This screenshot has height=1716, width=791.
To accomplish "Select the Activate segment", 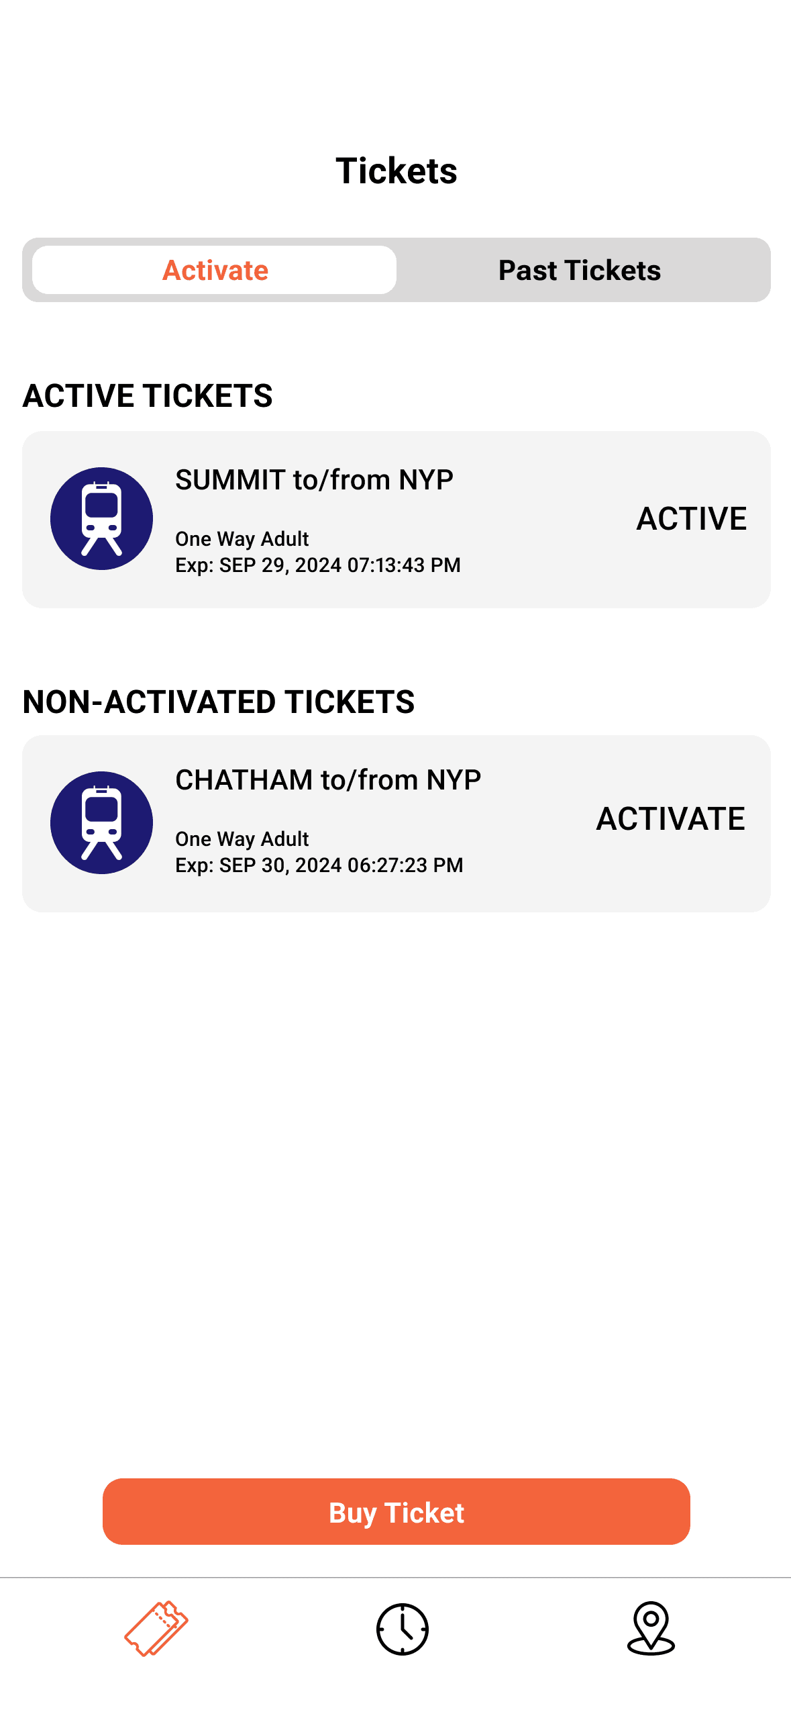I will click(x=215, y=270).
